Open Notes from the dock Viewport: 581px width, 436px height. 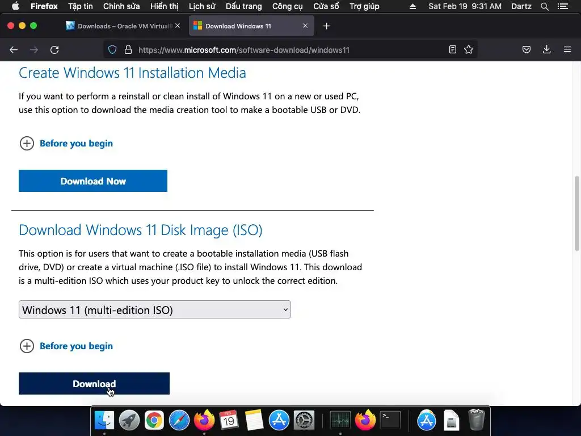tap(254, 421)
